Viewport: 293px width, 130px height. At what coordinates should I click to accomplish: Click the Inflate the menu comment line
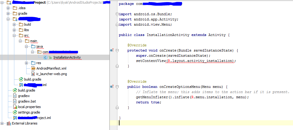coord(213,92)
